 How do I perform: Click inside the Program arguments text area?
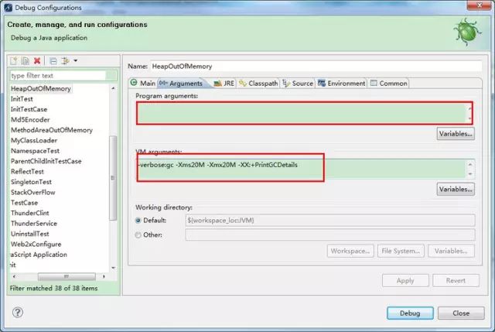302,113
